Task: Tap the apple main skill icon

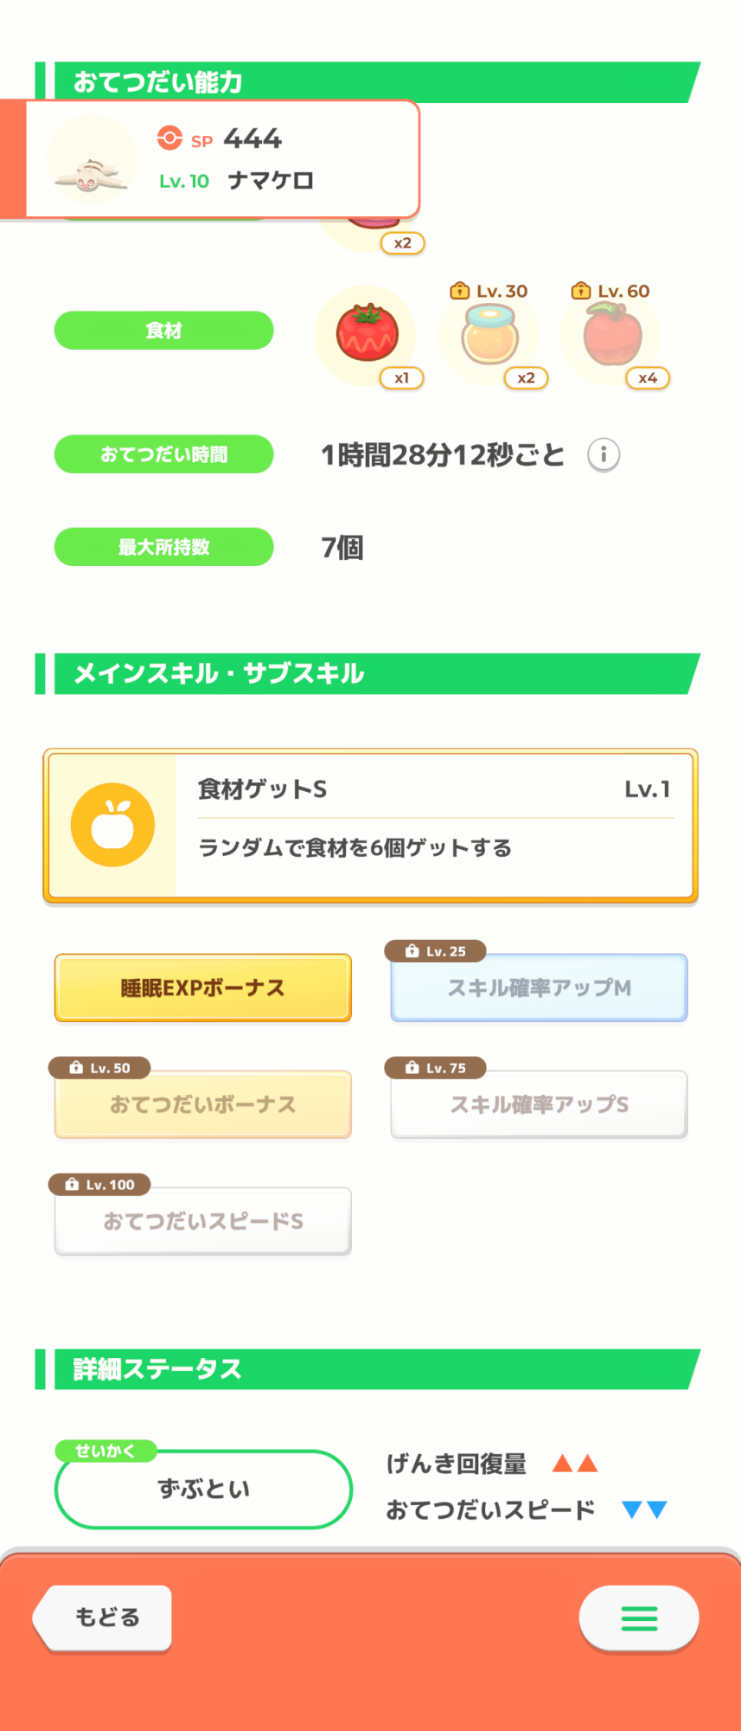Action: pyautogui.click(x=112, y=825)
